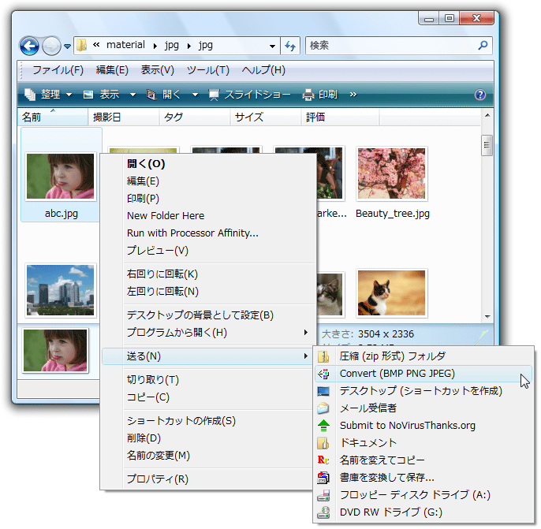Open the ツール(T) menu
The image size is (541, 529).
click(x=208, y=70)
